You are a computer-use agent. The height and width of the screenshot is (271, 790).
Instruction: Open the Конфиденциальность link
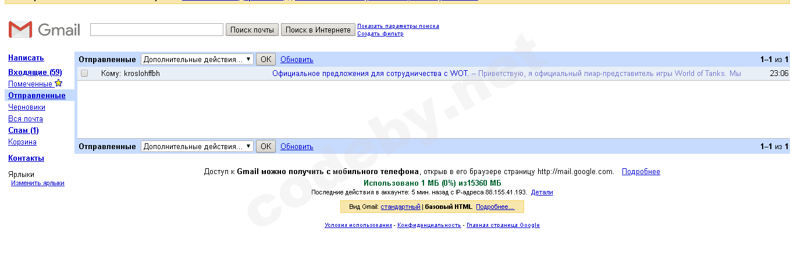pyautogui.click(x=429, y=225)
